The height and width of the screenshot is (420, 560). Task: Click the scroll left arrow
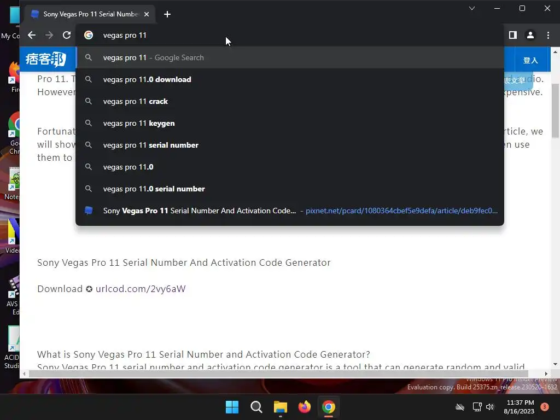[24, 374]
